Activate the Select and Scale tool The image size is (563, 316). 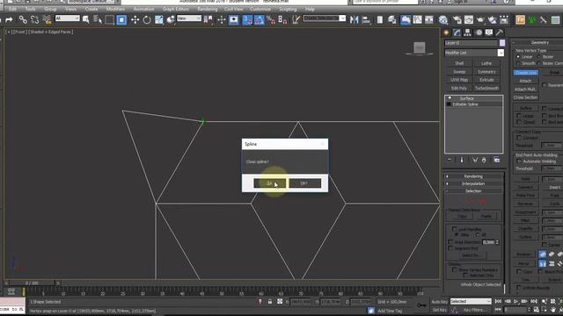[158, 19]
